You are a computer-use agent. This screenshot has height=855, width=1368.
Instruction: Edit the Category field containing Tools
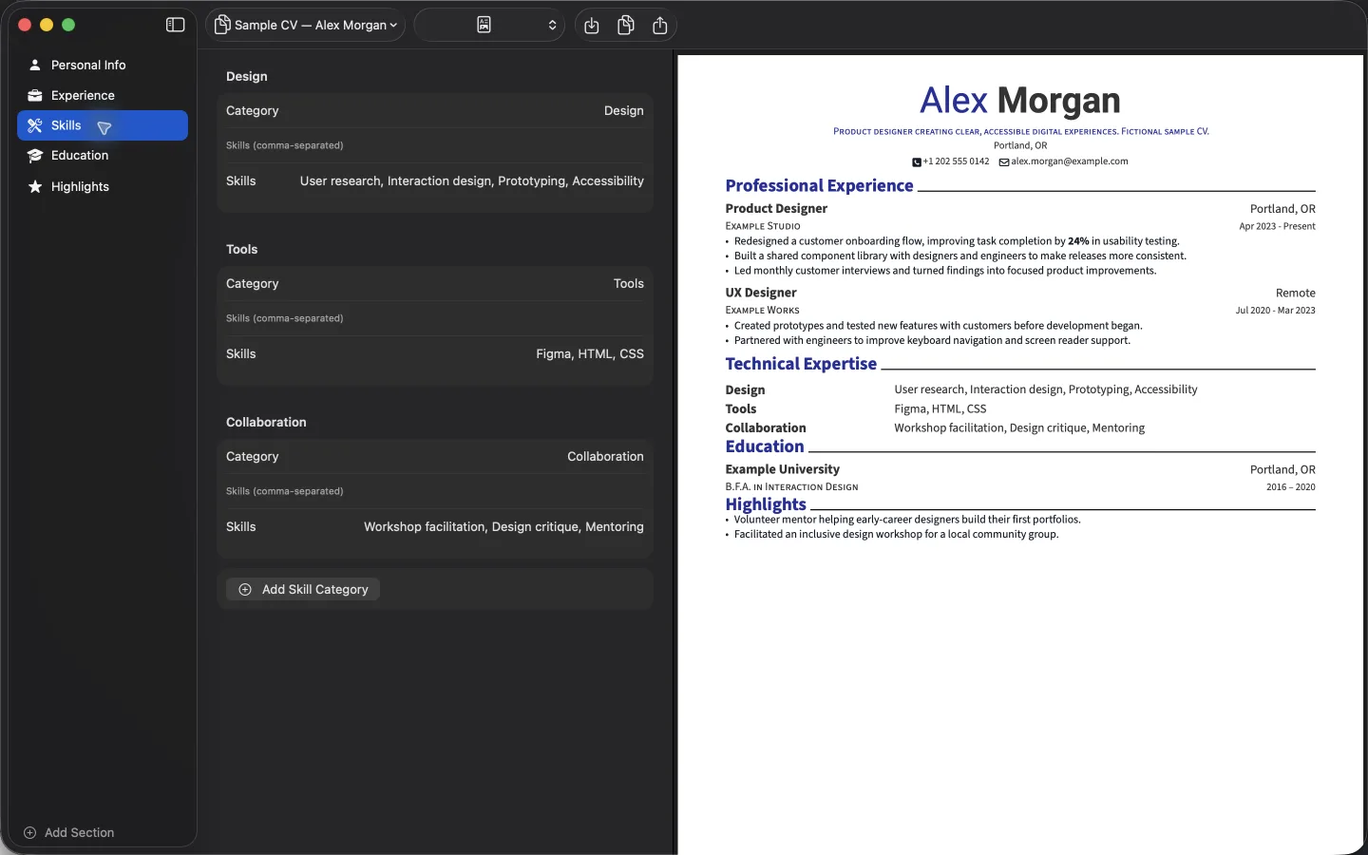(x=435, y=283)
